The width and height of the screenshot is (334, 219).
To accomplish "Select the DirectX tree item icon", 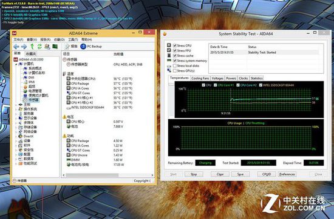I will 21,136.
